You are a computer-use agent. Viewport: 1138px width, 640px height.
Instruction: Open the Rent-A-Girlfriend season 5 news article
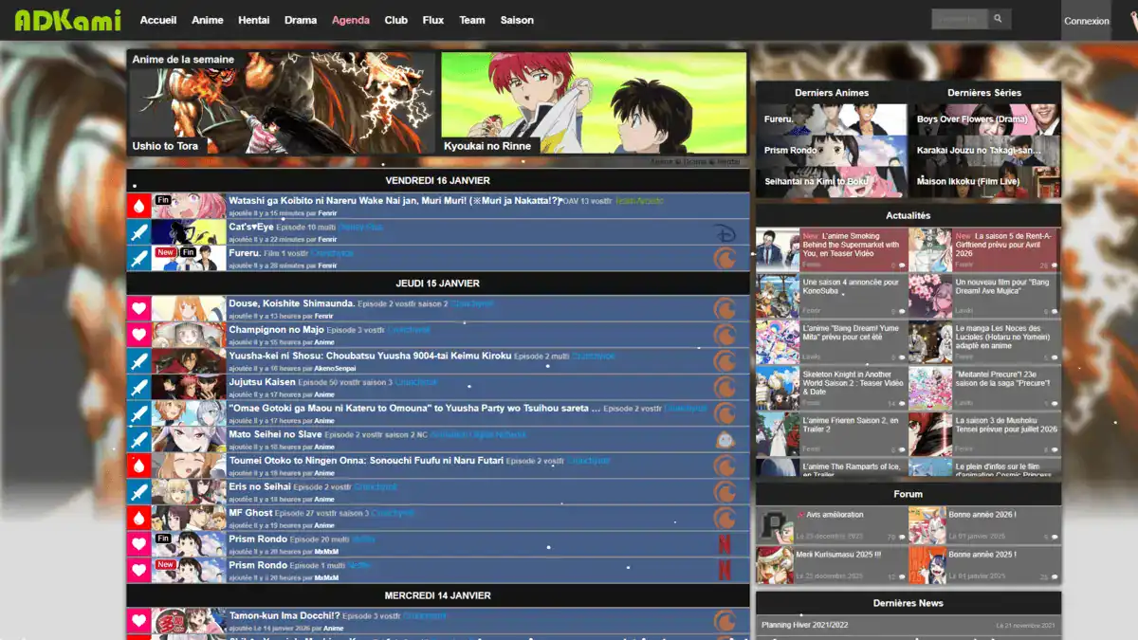tap(984, 249)
